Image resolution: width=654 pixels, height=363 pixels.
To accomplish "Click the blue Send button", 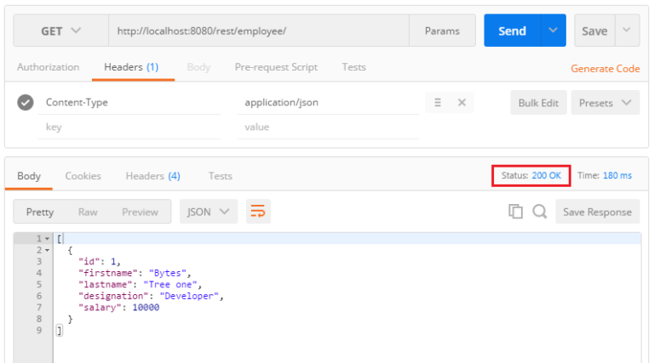I will 513,31.
